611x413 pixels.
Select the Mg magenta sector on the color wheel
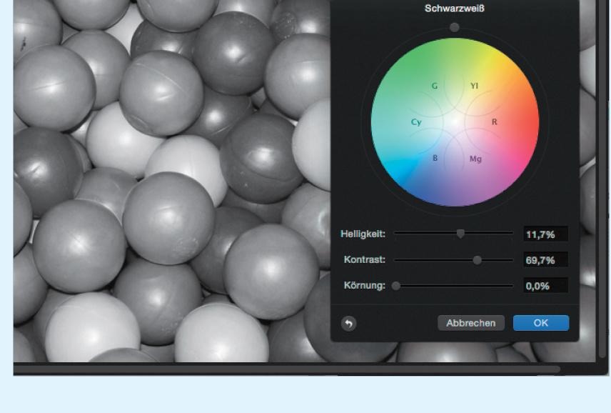click(475, 159)
